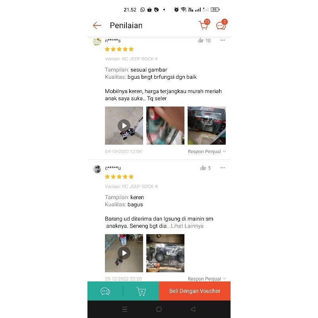Tap the Android home navigation button
318x318 pixels.
tap(159, 309)
